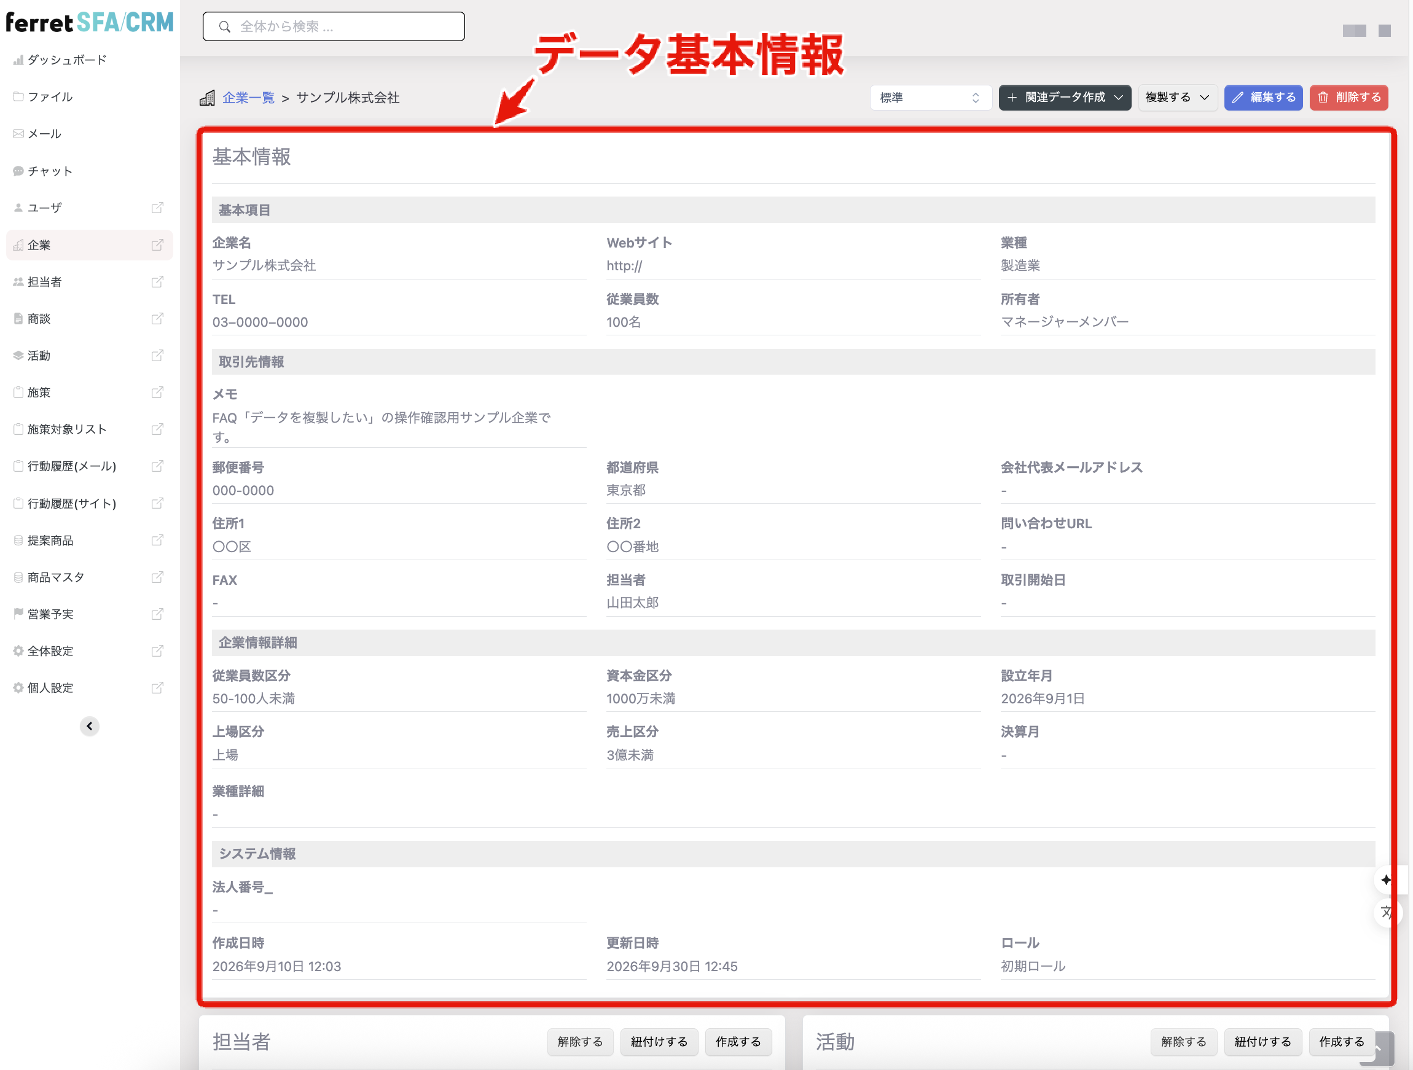The width and height of the screenshot is (1413, 1070).
Task: Click the magnifier icon in search bar
Action: 224,26
